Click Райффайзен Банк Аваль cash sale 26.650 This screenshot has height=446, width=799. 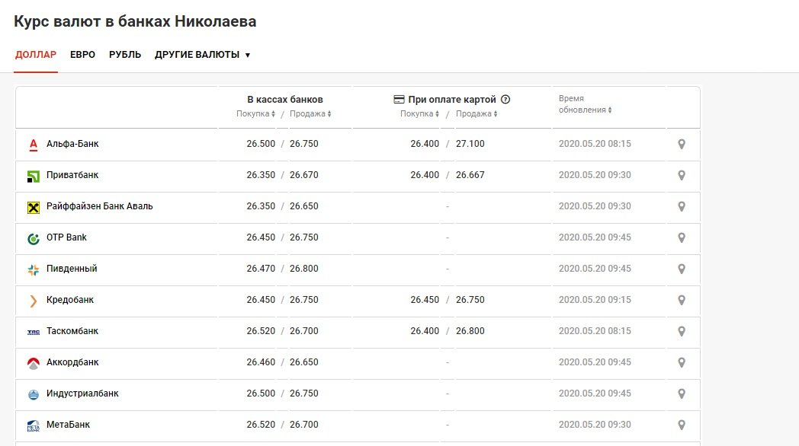(303, 206)
